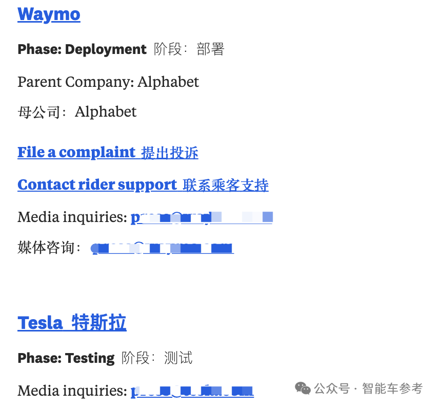Click the 'Media inquiries:' label under Waymo
This screenshot has width=437, height=406.
72,217
